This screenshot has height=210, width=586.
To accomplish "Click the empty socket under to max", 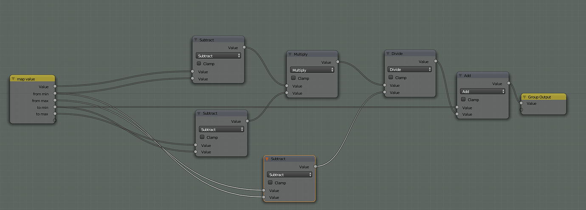I will coord(55,120).
